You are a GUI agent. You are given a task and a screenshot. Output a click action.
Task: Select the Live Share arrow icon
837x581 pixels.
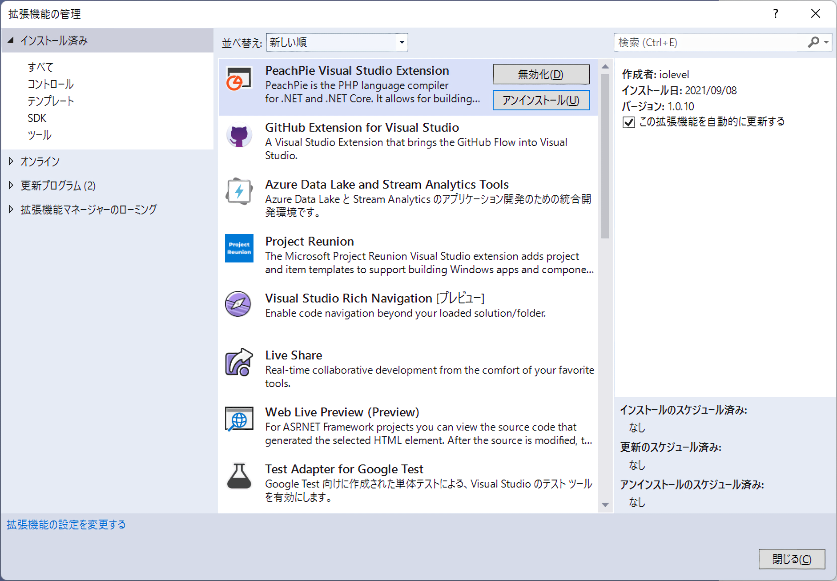tap(239, 362)
